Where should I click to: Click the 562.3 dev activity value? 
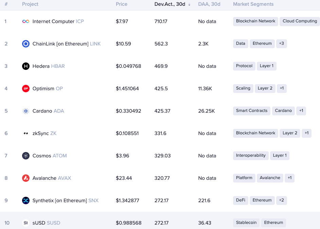click(x=161, y=44)
